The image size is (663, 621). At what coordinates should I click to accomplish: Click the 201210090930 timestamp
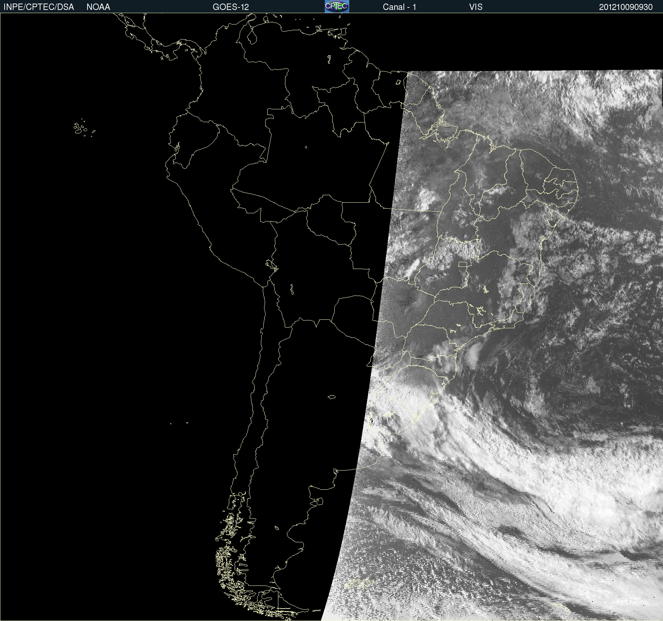(626, 7)
